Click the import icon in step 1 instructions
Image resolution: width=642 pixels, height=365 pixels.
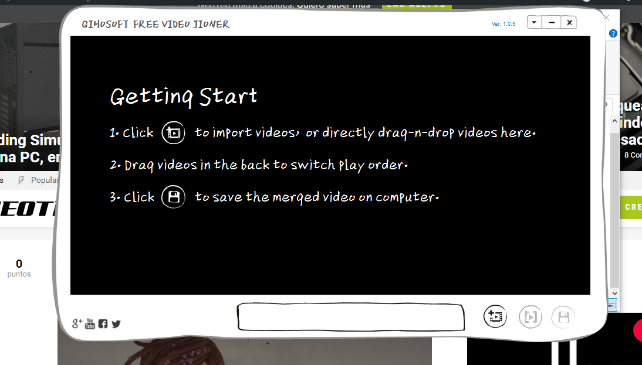(173, 133)
